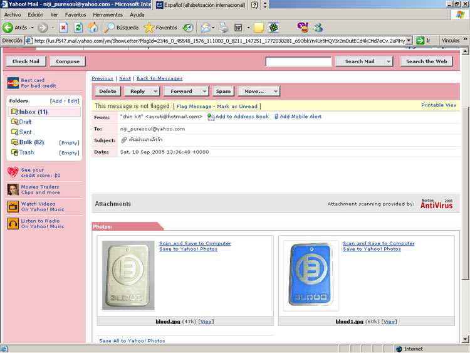Click the Add to Address Book icon
This screenshot has width=470, height=353.
[x=211, y=117]
